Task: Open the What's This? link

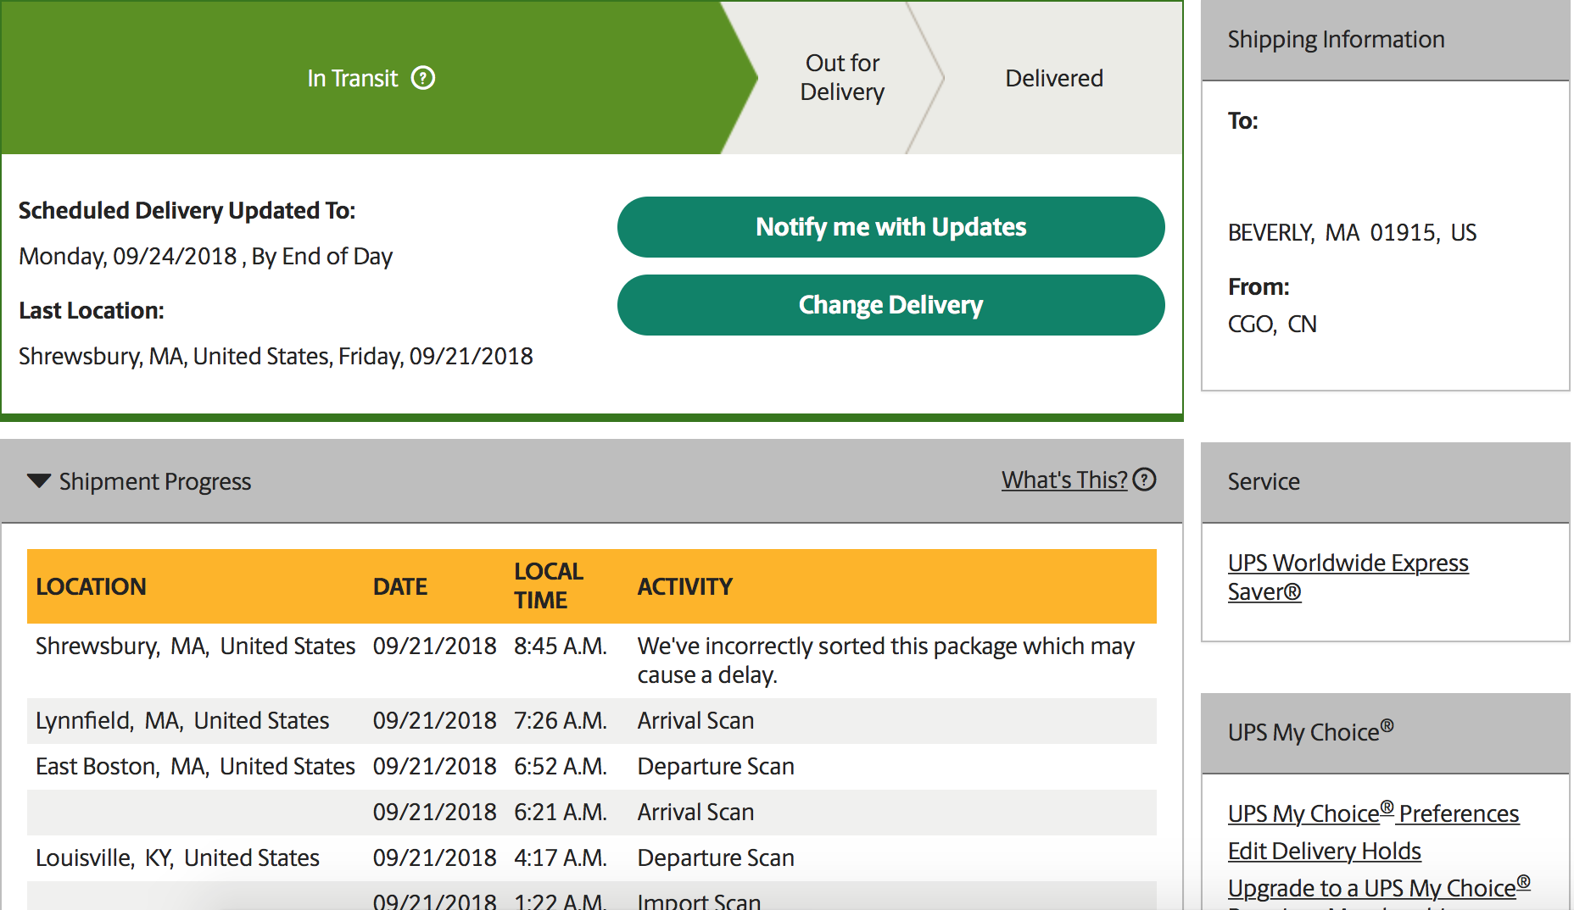Action: pyautogui.click(x=1064, y=480)
